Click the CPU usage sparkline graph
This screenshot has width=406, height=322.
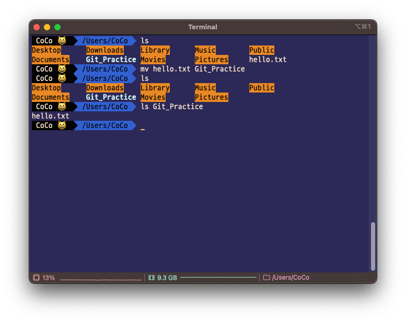tap(101, 280)
